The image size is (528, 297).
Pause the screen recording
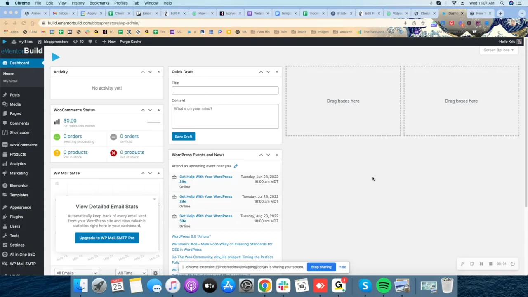point(481,264)
